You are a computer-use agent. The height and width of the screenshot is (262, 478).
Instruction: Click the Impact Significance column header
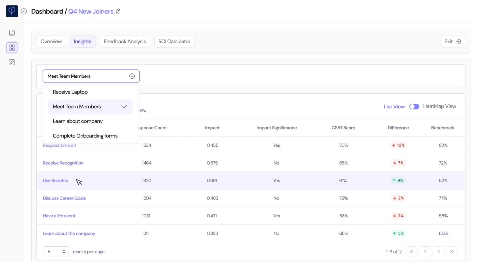[x=277, y=128]
